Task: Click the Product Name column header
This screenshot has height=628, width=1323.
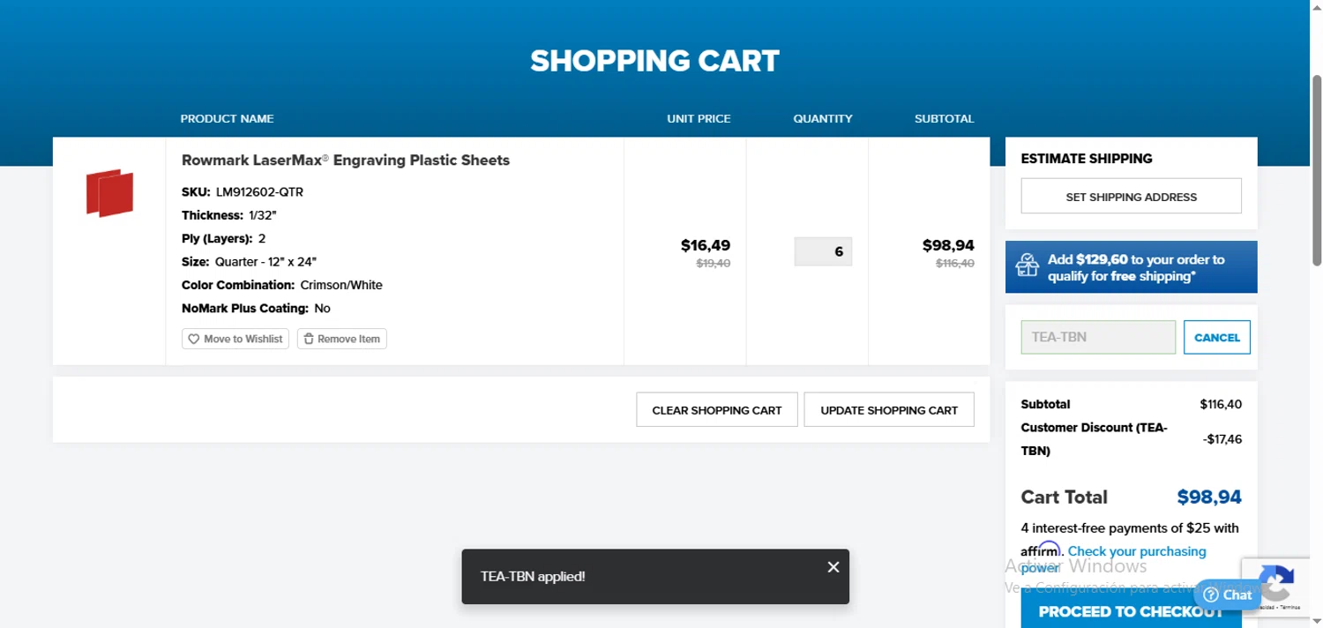Action: pyautogui.click(x=227, y=118)
